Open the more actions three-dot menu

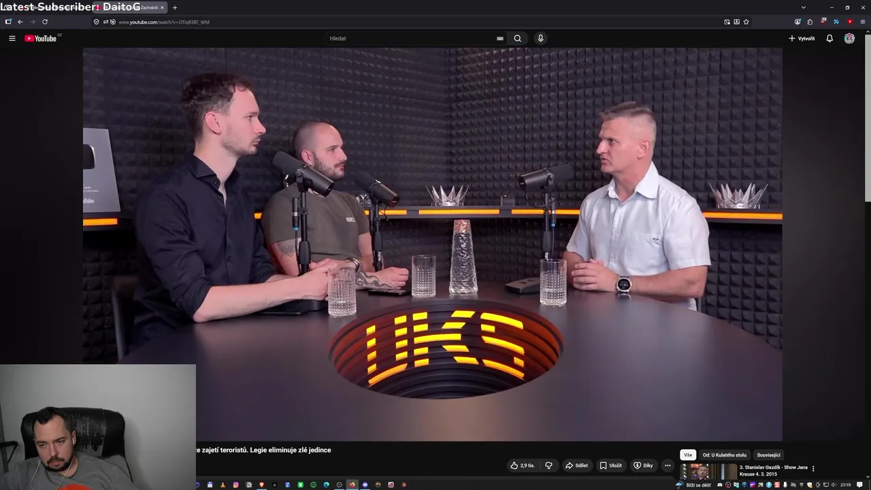pos(668,465)
